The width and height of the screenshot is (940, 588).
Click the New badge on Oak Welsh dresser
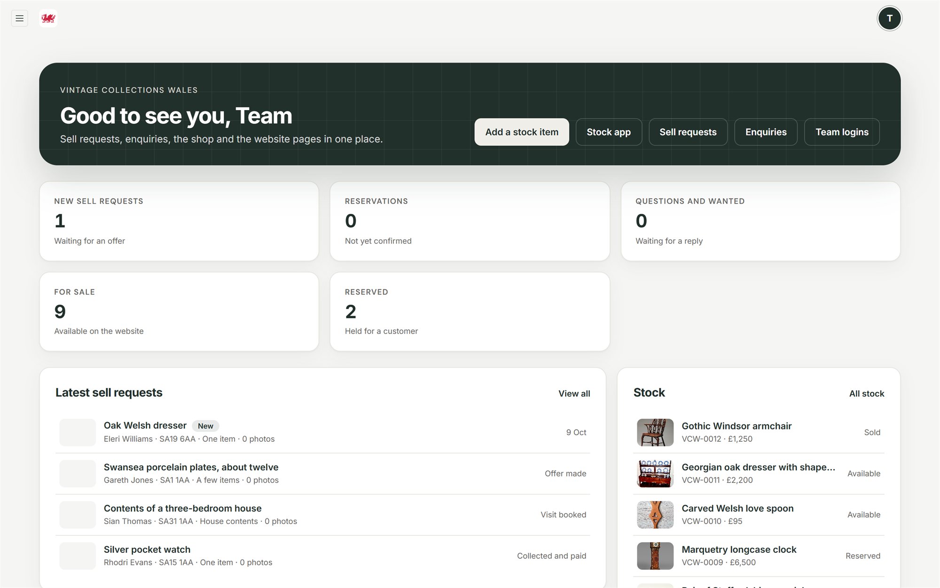[x=205, y=426]
